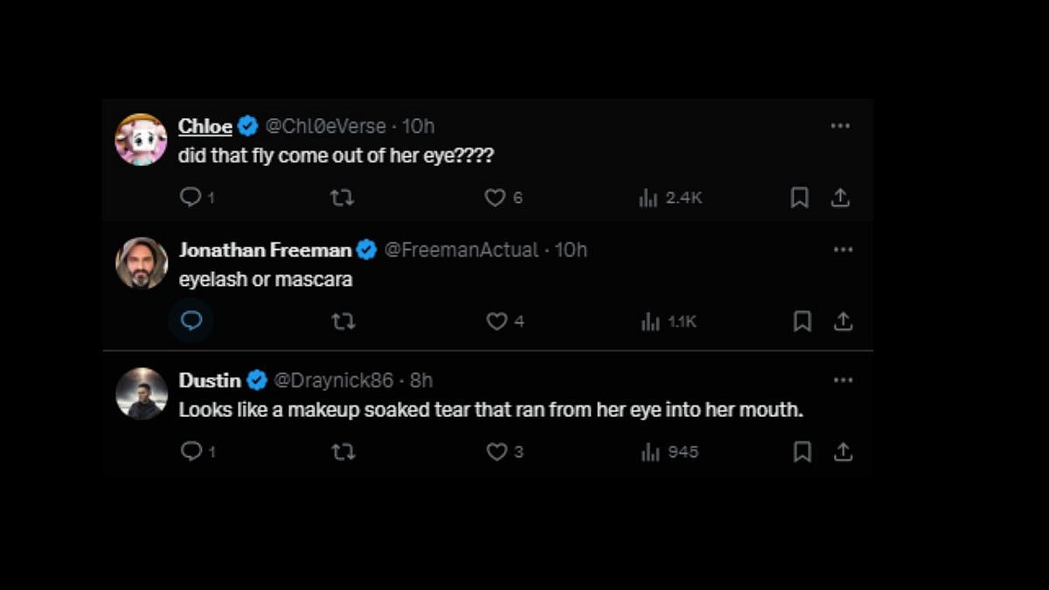Like Chloe's tweet with 6 likes

tap(495, 198)
